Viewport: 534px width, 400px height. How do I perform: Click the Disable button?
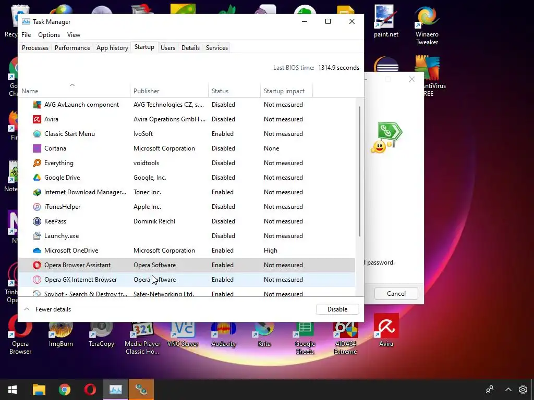tap(337, 309)
